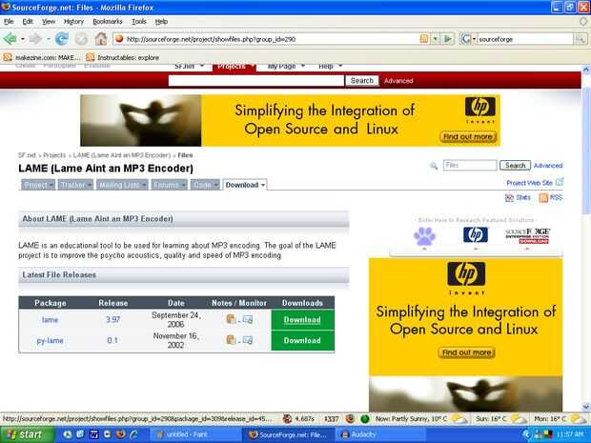The image size is (591, 443).
Task: Open search engine selector icon
Action: (x=468, y=39)
